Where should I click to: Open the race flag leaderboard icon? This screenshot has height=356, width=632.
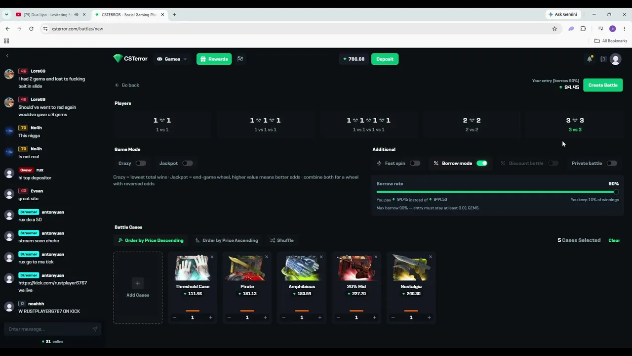click(240, 59)
